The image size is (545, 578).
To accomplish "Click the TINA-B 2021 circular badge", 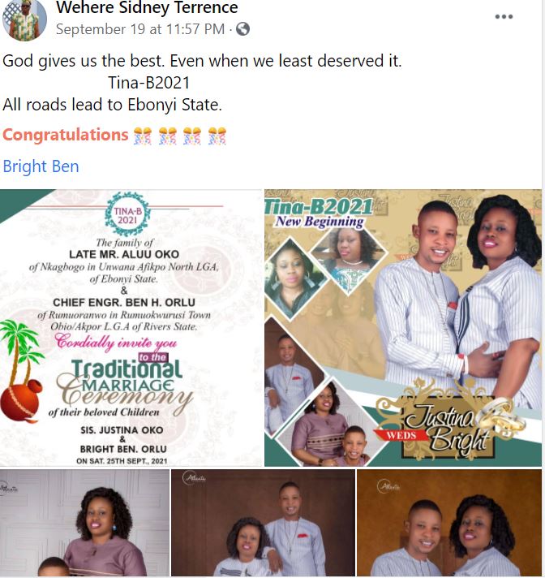I will pyautogui.click(x=128, y=214).
